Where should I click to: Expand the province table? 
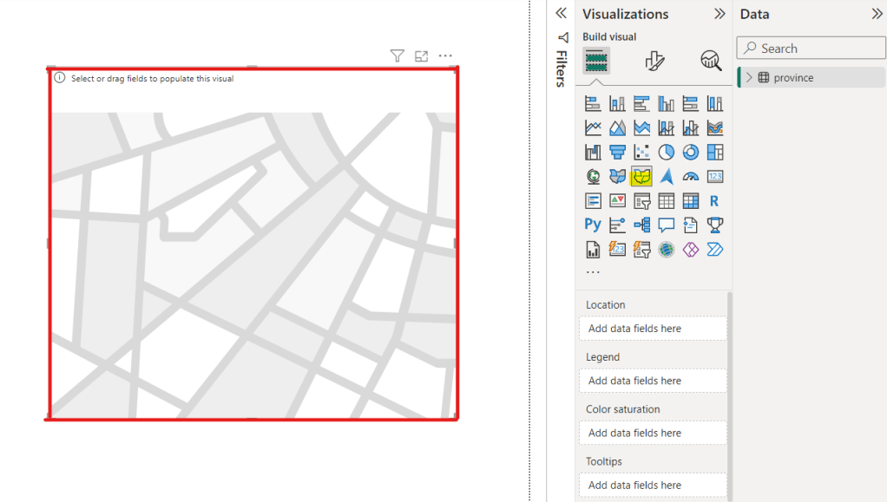[749, 78]
